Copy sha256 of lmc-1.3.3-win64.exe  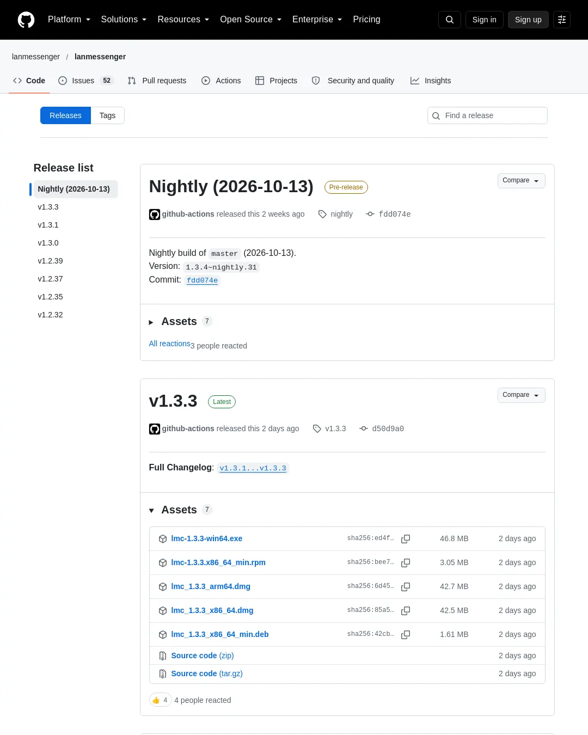(406, 539)
